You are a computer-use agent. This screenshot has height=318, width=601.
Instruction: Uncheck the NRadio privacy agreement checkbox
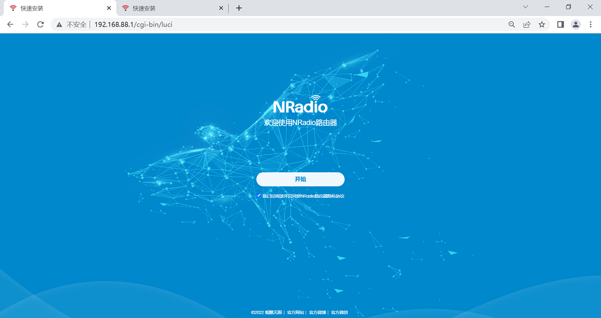(x=259, y=195)
